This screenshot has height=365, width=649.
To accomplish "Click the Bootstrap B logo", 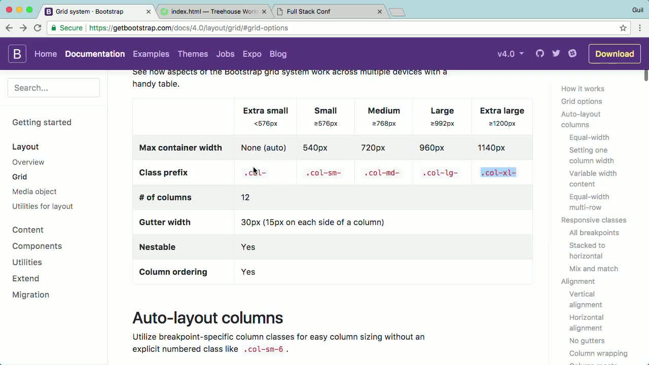I will pyautogui.click(x=17, y=53).
